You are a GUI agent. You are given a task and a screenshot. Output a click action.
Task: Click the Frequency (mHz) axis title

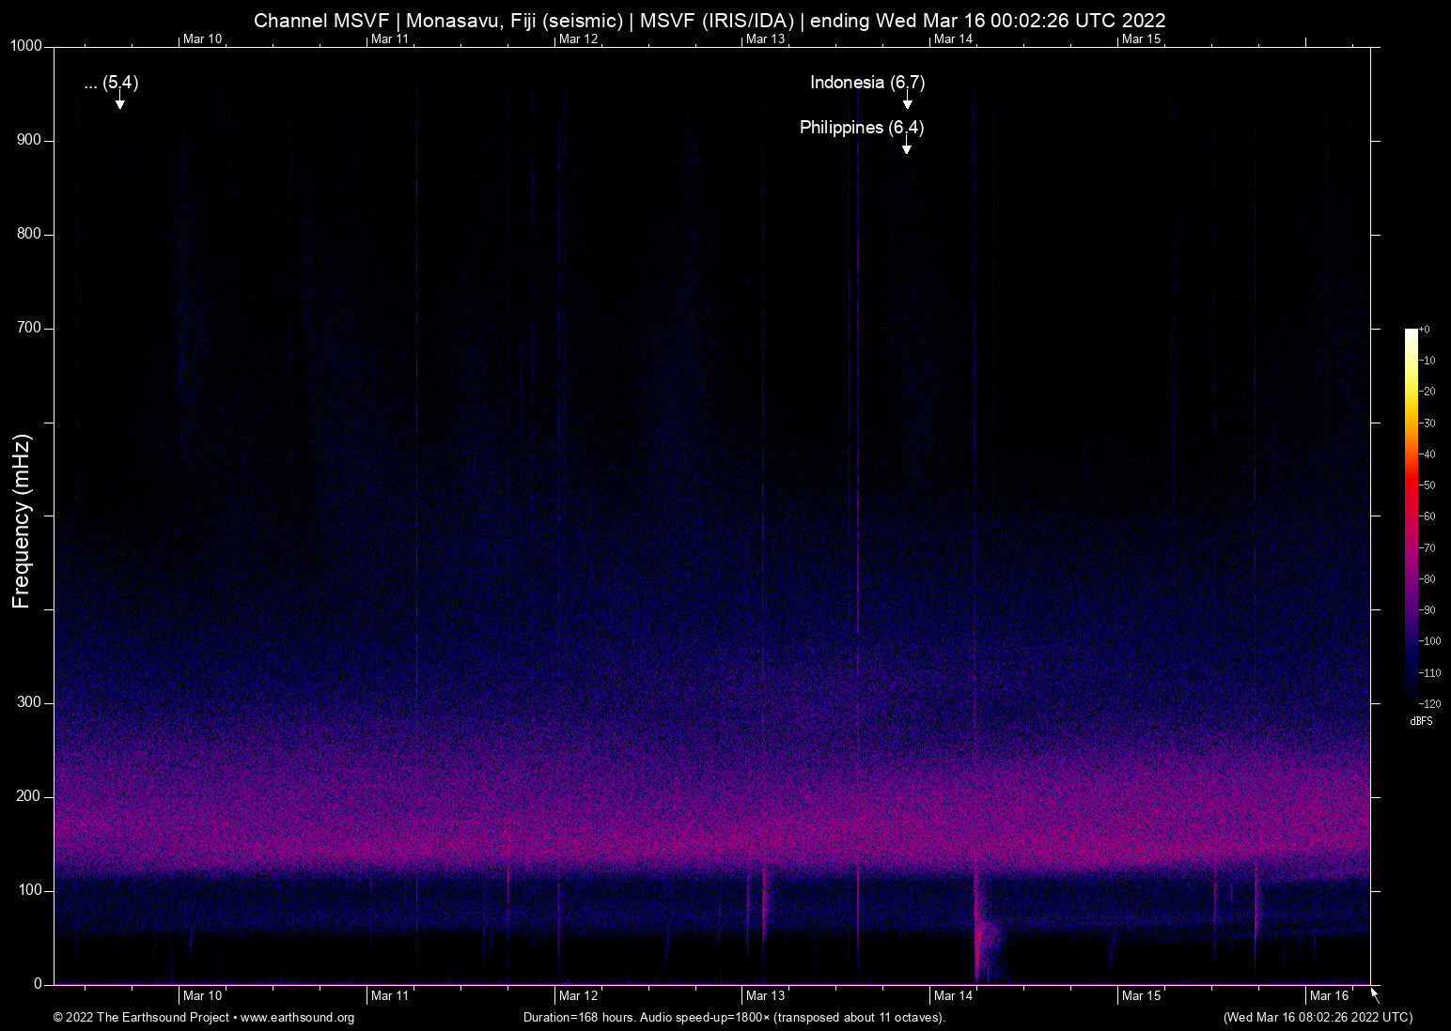click(x=21, y=521)
